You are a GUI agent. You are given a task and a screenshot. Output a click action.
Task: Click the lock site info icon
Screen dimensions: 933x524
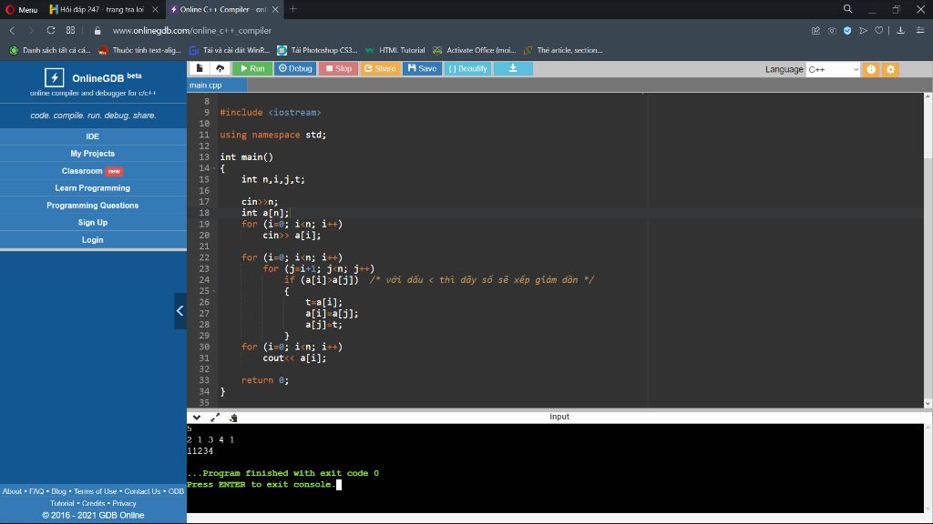tap(97, 30)
